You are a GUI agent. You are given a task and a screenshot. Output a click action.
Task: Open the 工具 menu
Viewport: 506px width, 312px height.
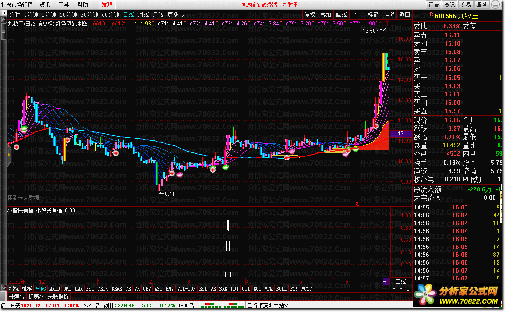click(64, 4)
